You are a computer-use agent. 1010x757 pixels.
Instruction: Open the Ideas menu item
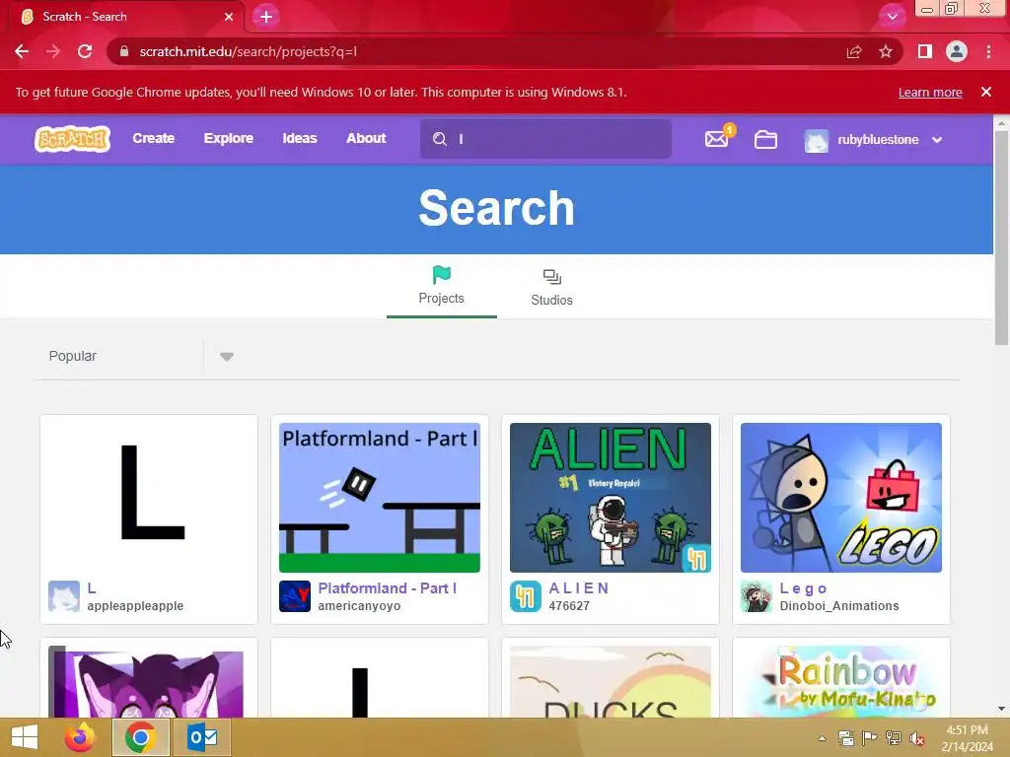coord(300,138)
